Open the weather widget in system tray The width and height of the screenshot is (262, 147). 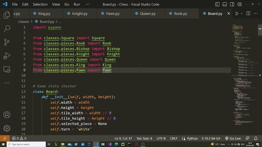(x=218, y=144)
